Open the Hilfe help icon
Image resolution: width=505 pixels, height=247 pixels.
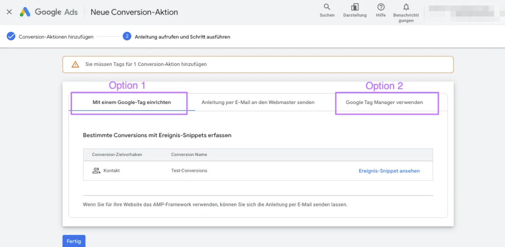tap(380, 8)
